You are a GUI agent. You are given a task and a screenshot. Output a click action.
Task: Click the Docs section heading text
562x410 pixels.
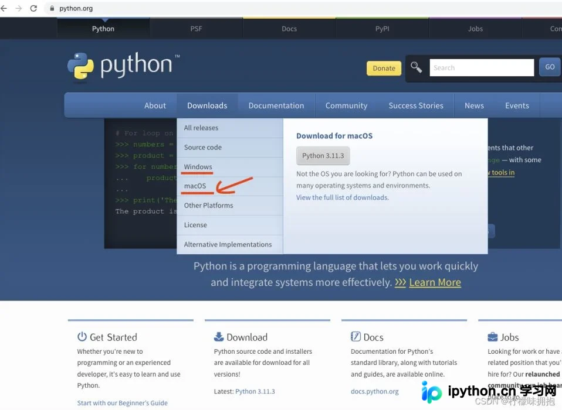374,337
